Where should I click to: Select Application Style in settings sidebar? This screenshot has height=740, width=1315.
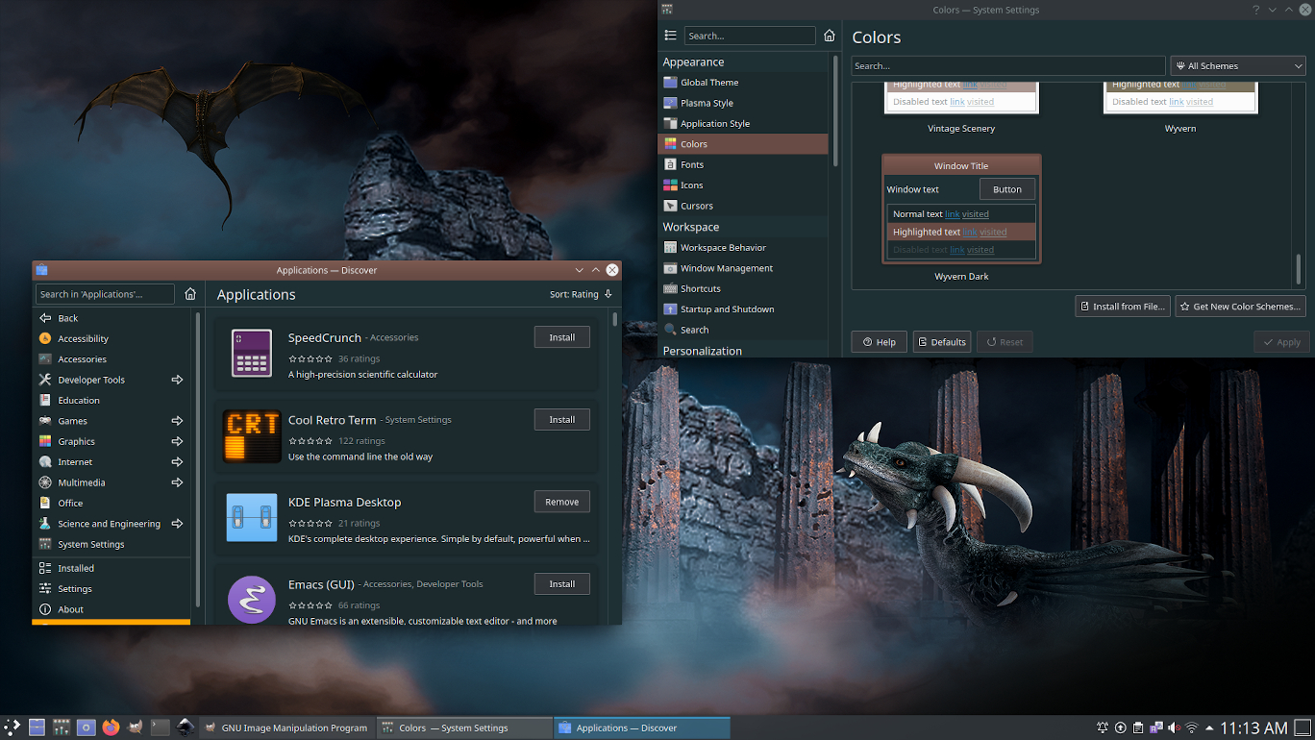742,124
